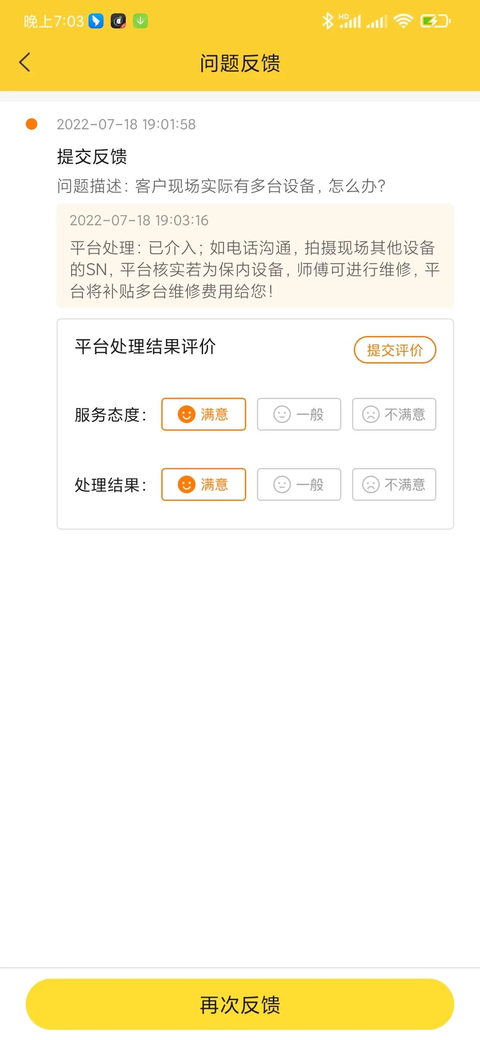Select 满意 for 服务态度
Screen dimensions: 480x1040
click(x=204, y=414)
